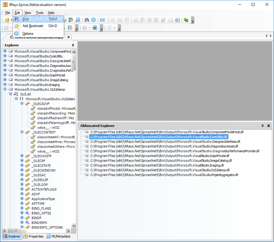Image resolution: width=274 pixels, height=242 pixels.
Task: Open dropdown arrow next to open folder icon
Action: pos(11,20)
